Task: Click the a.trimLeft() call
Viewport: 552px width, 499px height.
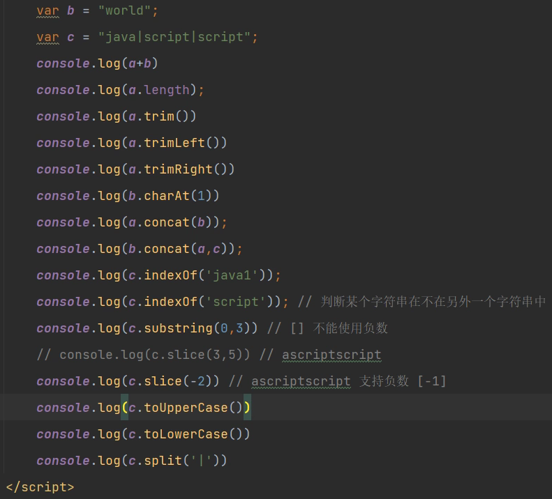Action: click(x=174, y=143)
